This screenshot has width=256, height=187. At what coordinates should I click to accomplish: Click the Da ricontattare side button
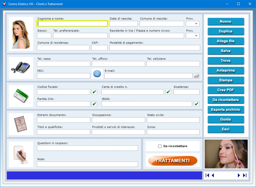point(226,100)
